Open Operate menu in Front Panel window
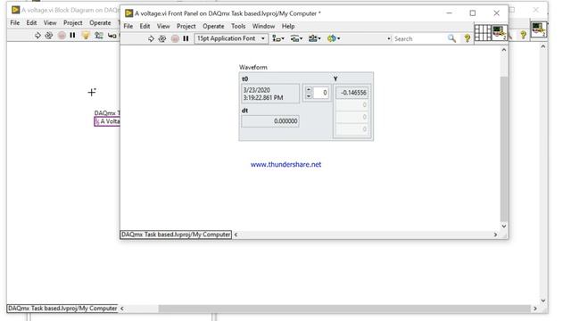The width and height of the screenshot is (571, 321). [213, 26]
